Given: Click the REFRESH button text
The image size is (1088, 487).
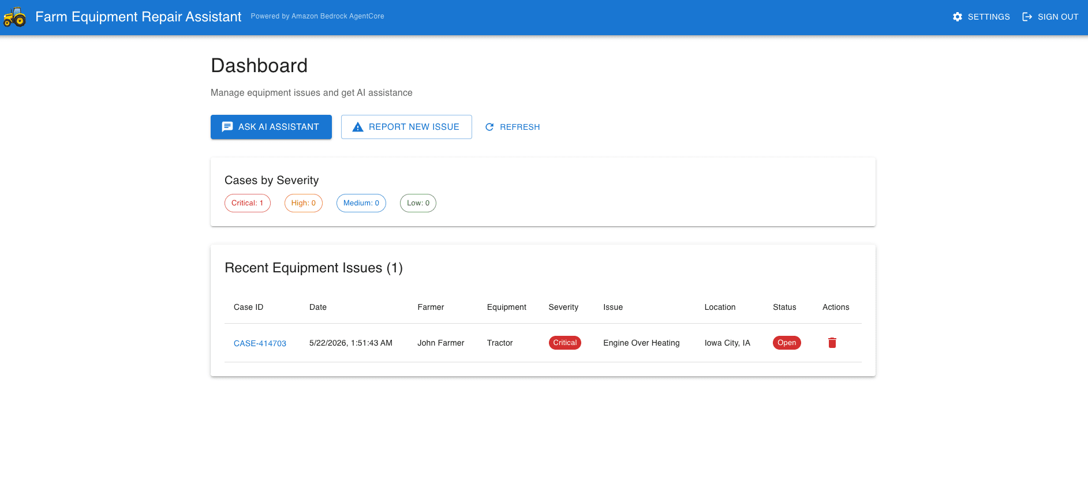Looking at the screenshot, I should (520, 127).
